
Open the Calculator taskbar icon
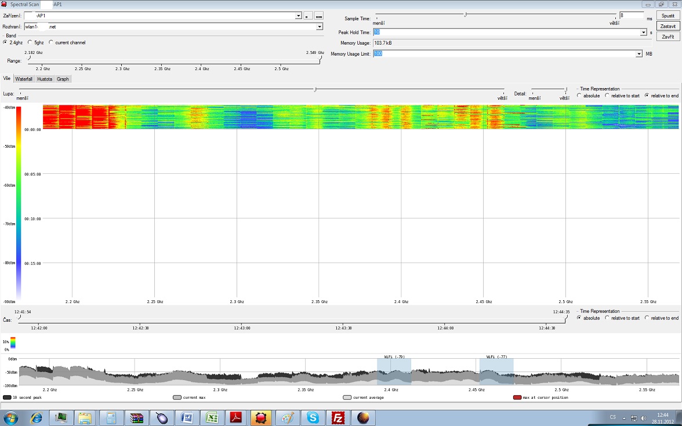(x=110, y=418)
